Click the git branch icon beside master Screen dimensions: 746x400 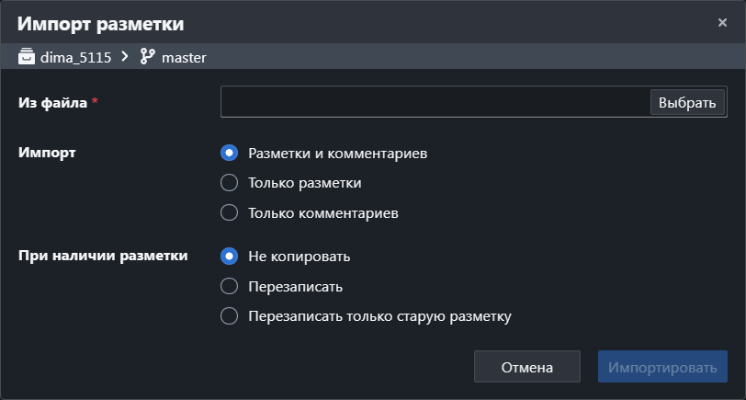148,56
